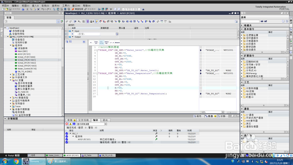Image resolution: width=293 pixels, height=165 pixels.
Task: Open the 在线(O) menu
Action: click(45, 6)
